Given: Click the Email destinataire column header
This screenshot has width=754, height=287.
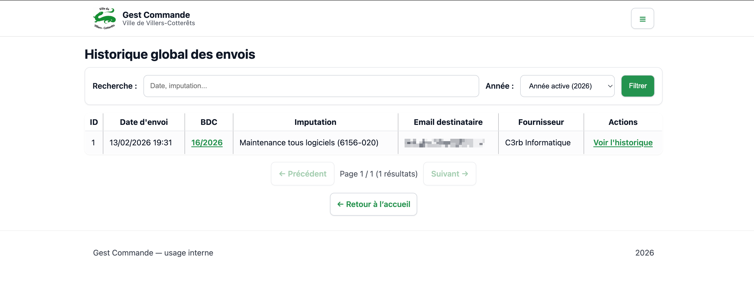Looking at the screenshot, I should 448,122.
